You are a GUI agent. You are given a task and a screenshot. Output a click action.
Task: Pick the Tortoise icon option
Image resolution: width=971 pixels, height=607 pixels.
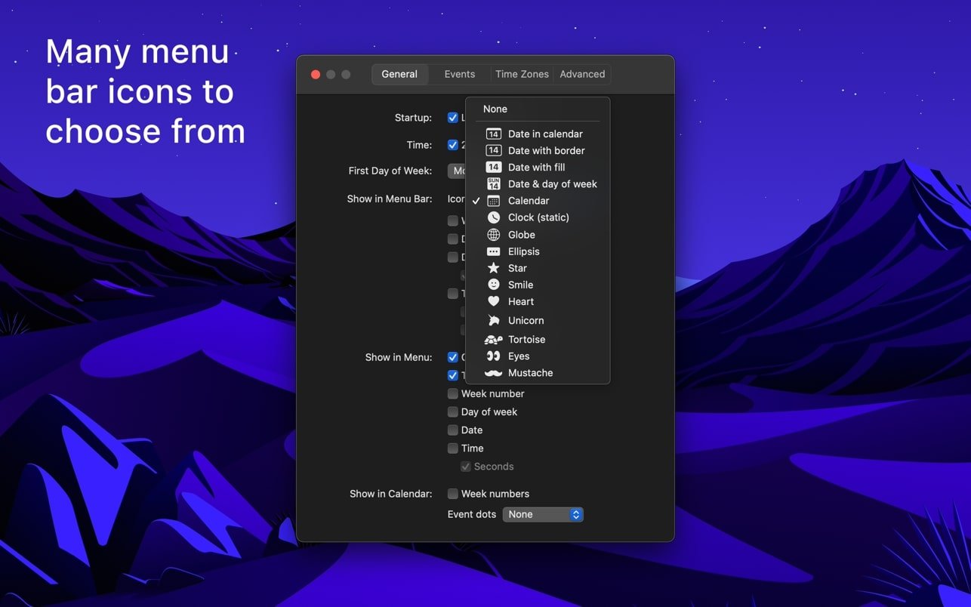coord(526,340)
